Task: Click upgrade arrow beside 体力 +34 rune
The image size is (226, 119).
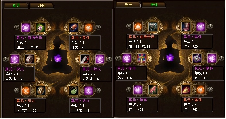Action: (x=118, y=58)
